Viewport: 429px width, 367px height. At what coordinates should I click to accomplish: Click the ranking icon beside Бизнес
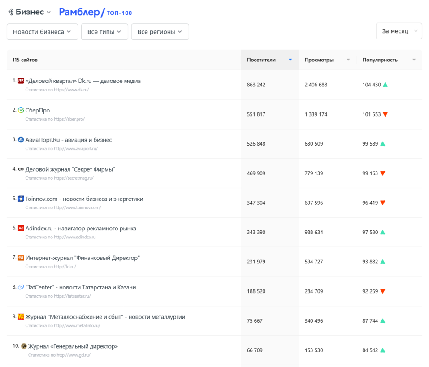pos(10,12)
